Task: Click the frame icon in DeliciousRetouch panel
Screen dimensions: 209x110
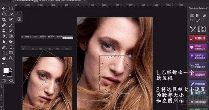Action: [192, 16]
